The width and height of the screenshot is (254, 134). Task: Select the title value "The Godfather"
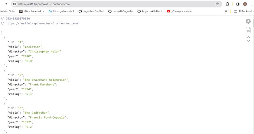point(36,113)
